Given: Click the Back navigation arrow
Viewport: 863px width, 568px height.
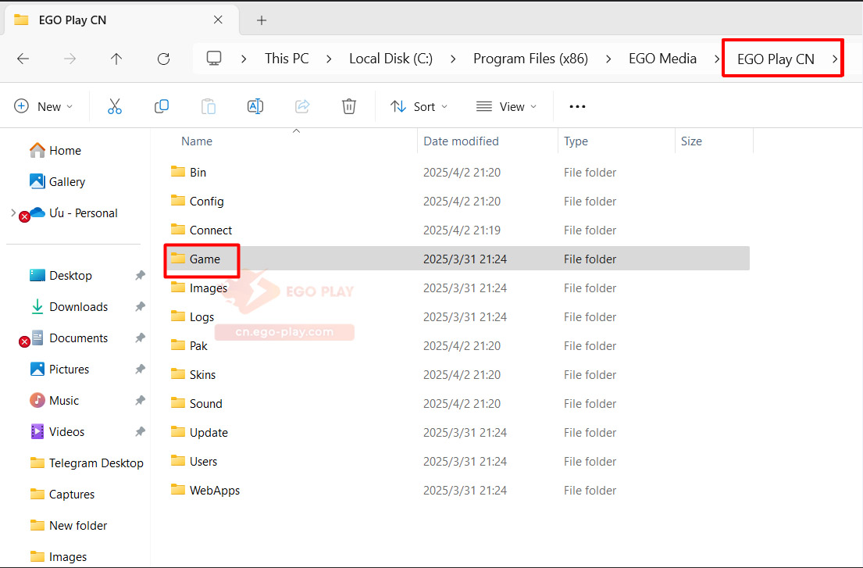Looking at the screenshot, I should (x=23, y=59).
